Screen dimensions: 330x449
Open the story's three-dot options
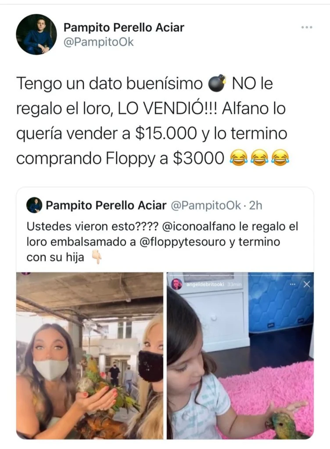coord(292,284)
